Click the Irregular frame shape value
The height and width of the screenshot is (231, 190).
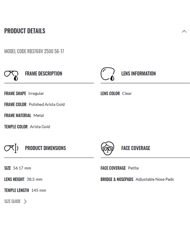click(36, 93)
